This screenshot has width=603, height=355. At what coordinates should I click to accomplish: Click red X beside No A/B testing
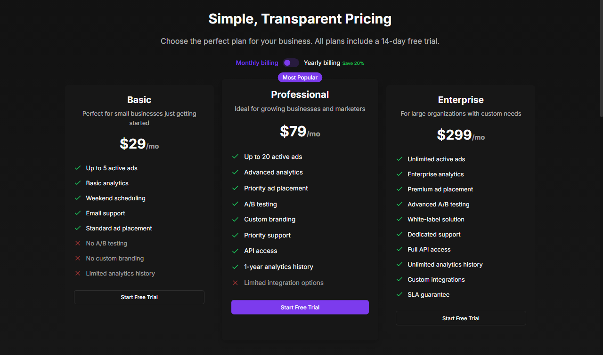click(x=78, y=243)
